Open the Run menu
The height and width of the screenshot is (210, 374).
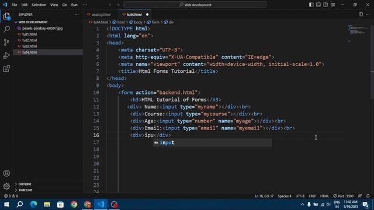click(x=74, y=5)
